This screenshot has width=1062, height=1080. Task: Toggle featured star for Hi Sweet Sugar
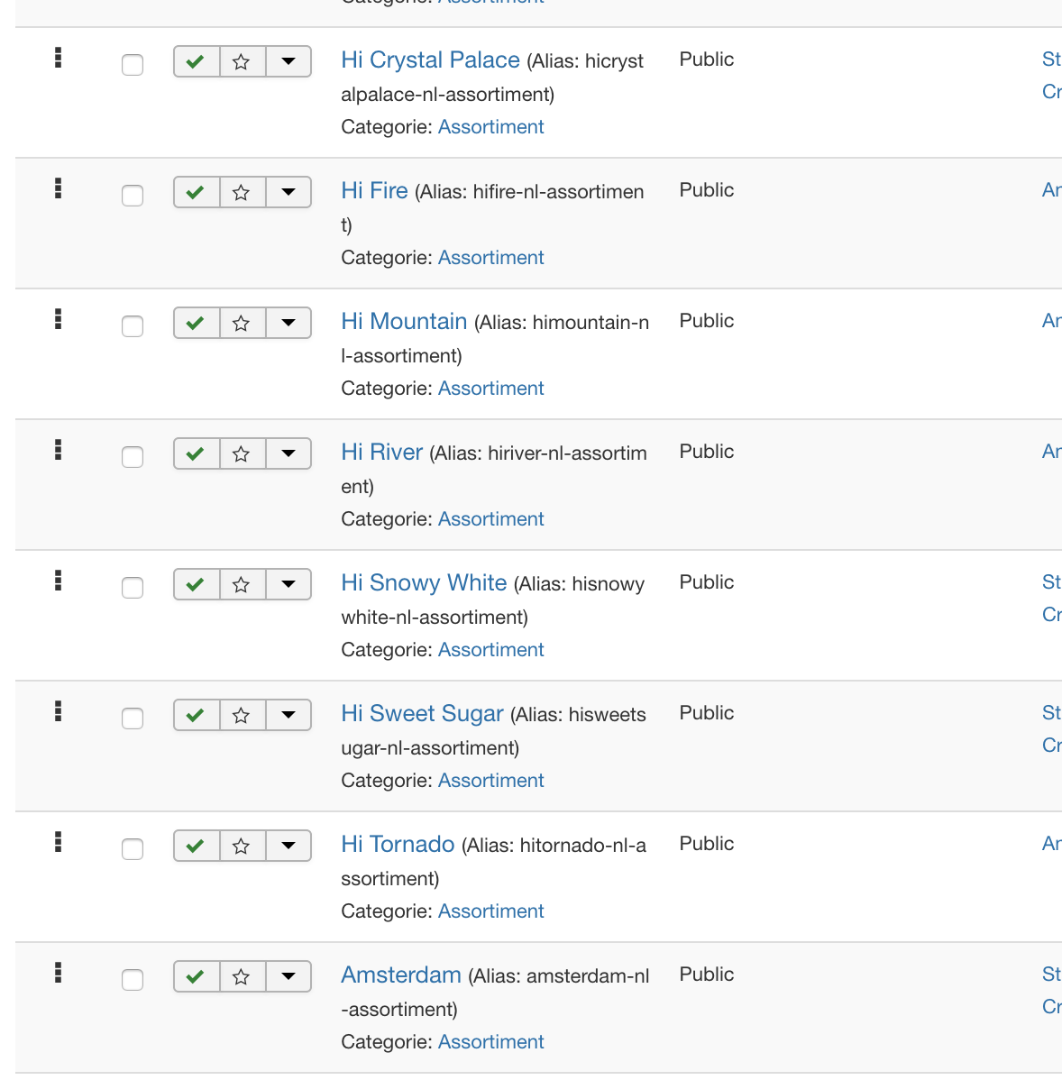point(242,715)
